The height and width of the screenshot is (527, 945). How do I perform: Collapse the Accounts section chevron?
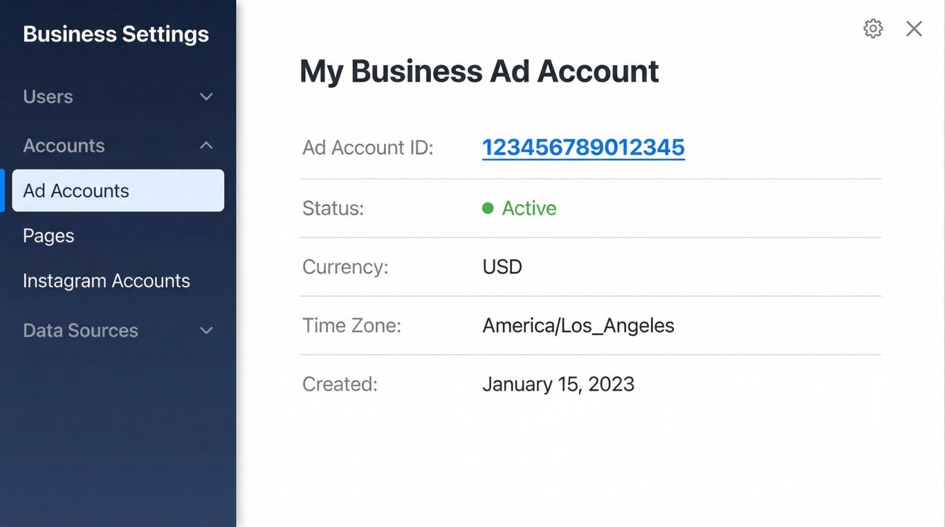[206, 145]
